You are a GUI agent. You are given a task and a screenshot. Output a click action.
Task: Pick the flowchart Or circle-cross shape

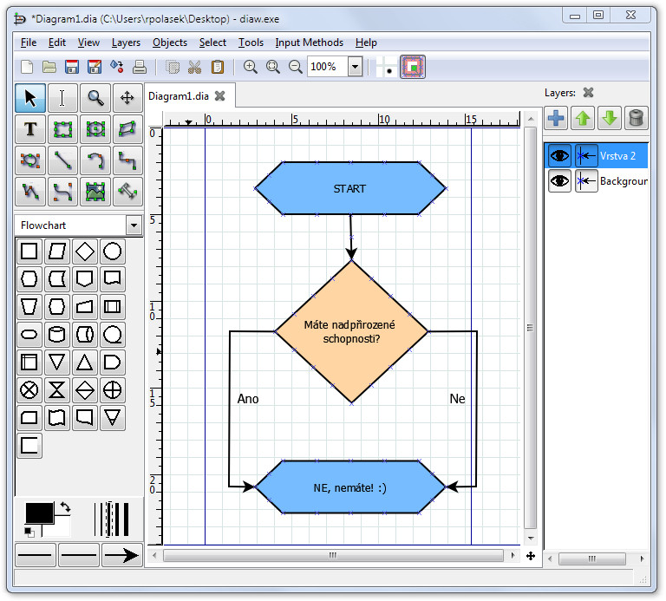pyautogui.click(x=113, y=390)
